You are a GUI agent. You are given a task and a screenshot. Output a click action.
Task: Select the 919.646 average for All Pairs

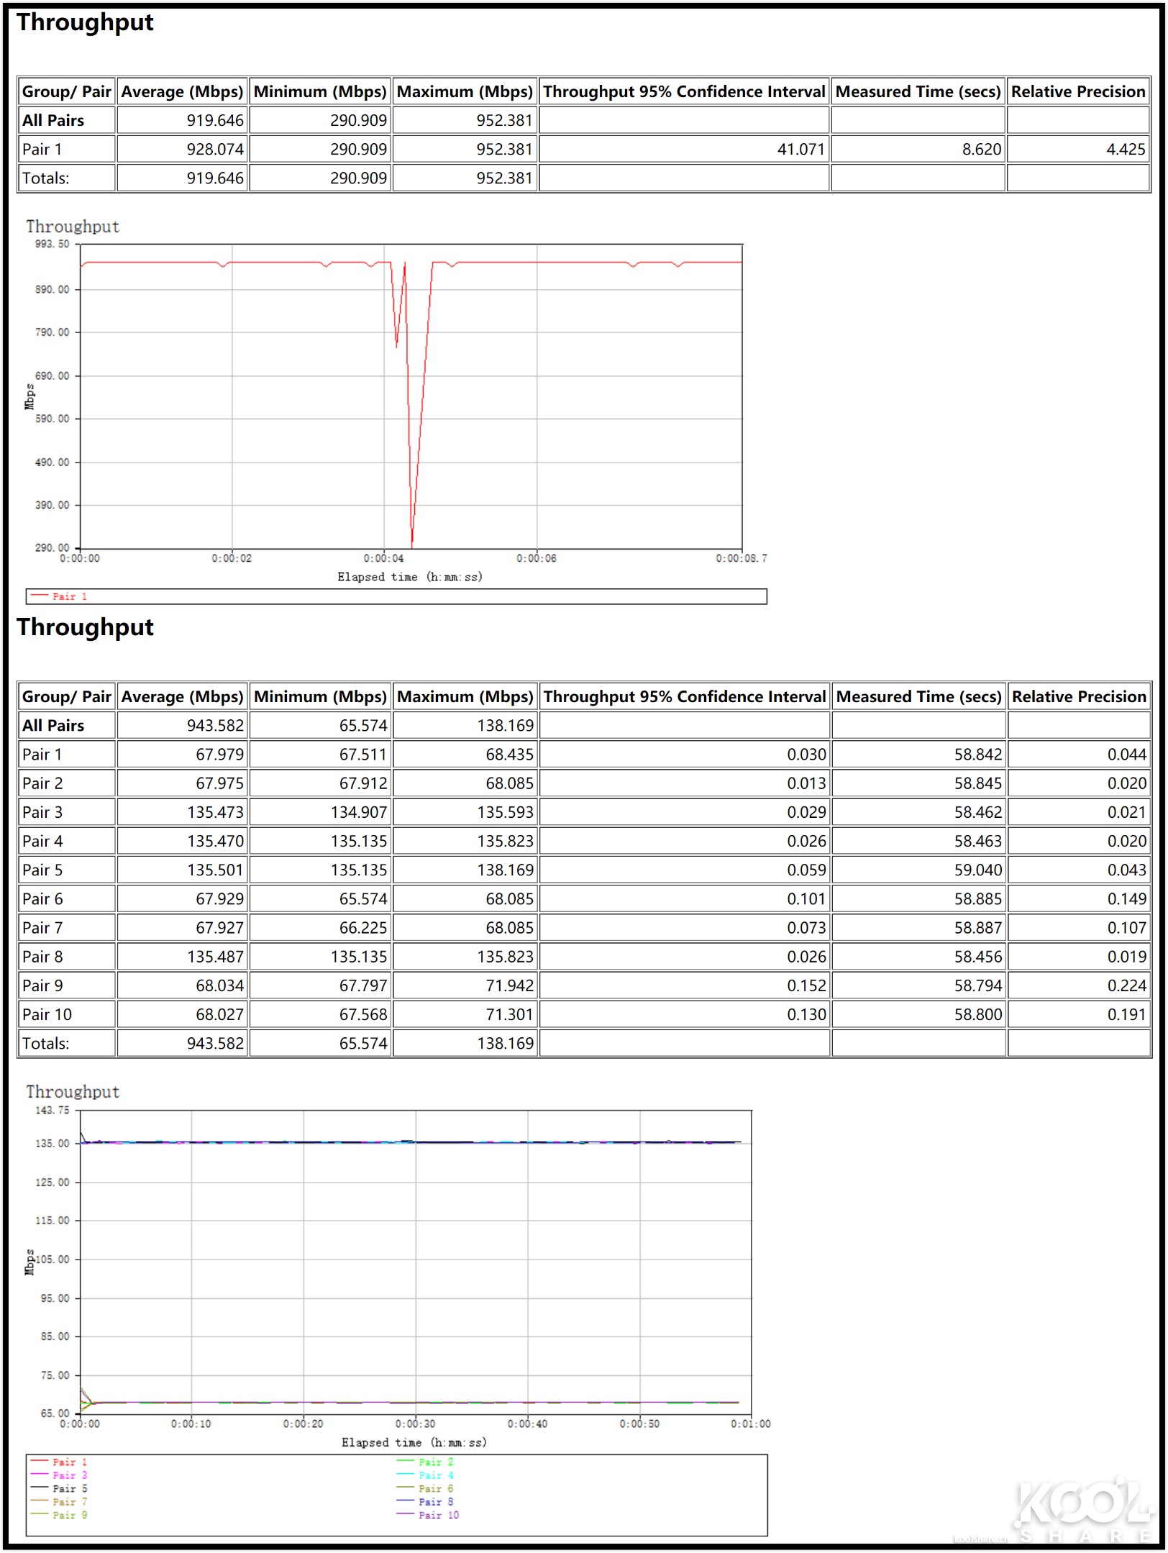click(x=215, y=120)
